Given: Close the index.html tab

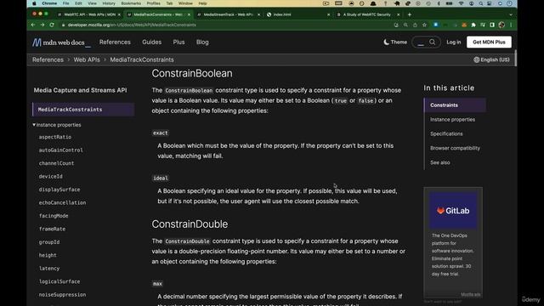Looking at the screenshot, I should pyautogui.click(x=329, y=14).
